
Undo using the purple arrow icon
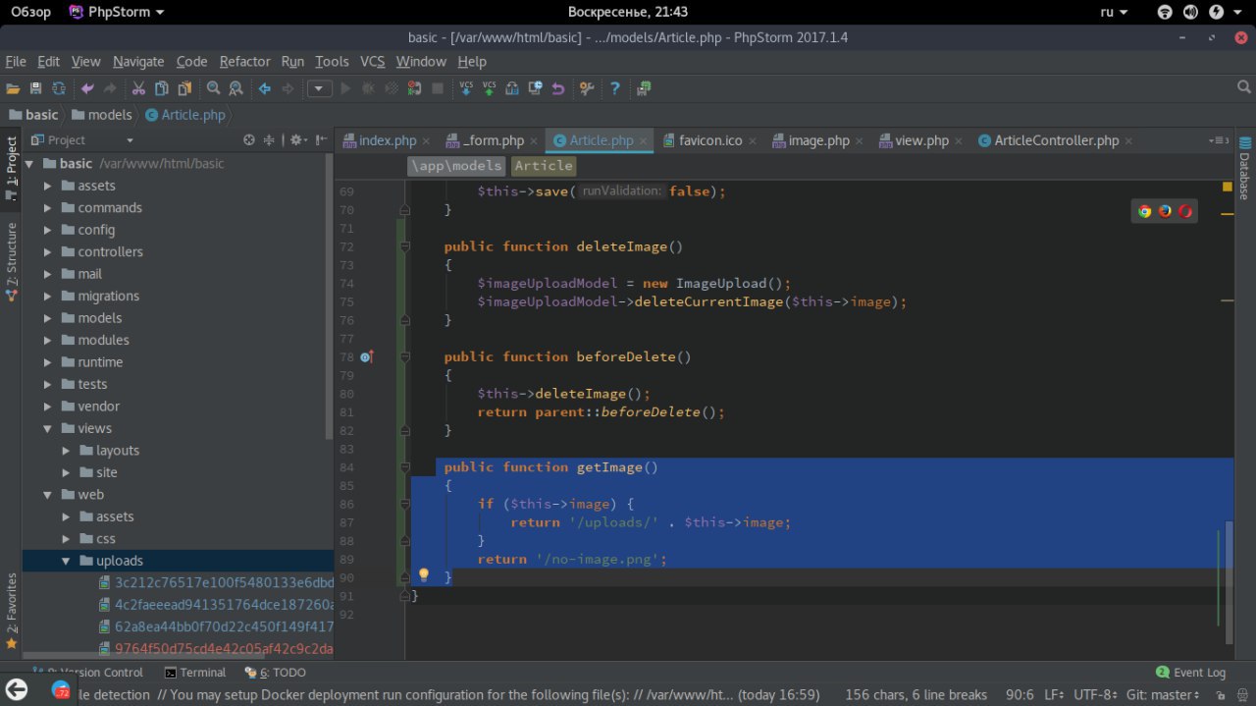pos(87,88)
